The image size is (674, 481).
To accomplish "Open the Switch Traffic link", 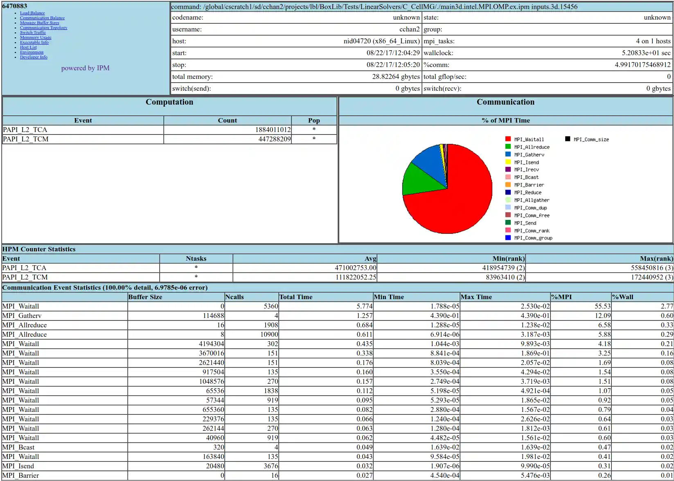I will [x=33, y=33].
